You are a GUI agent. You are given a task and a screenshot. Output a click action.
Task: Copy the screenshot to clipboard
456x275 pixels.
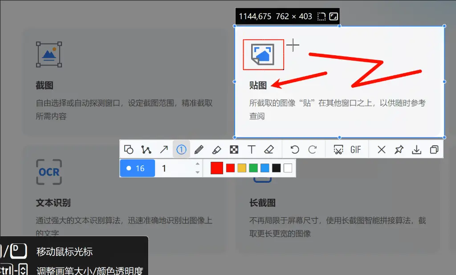434,149
